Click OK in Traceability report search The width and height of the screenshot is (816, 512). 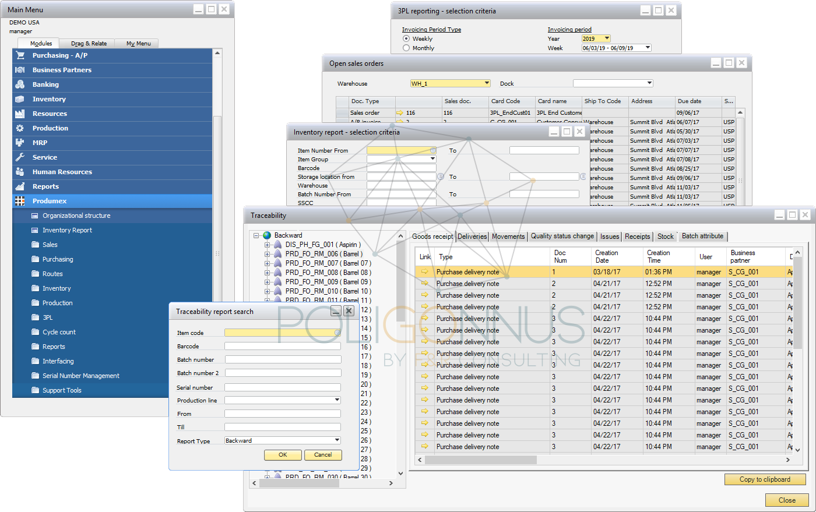click(x=282, y=455)
